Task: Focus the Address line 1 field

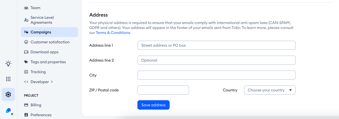Action: pos(216,45)
